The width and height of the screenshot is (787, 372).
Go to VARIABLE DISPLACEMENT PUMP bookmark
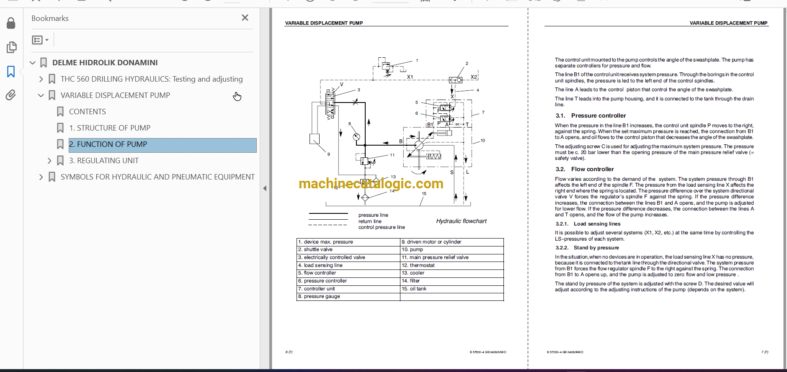click(115, 95)
